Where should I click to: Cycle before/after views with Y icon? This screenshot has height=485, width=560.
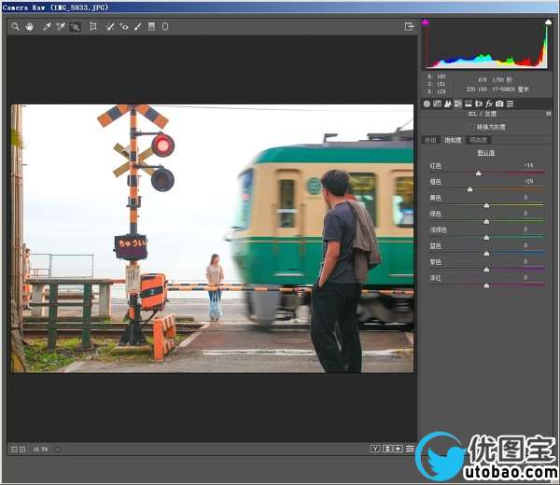[x=375, y=449]
